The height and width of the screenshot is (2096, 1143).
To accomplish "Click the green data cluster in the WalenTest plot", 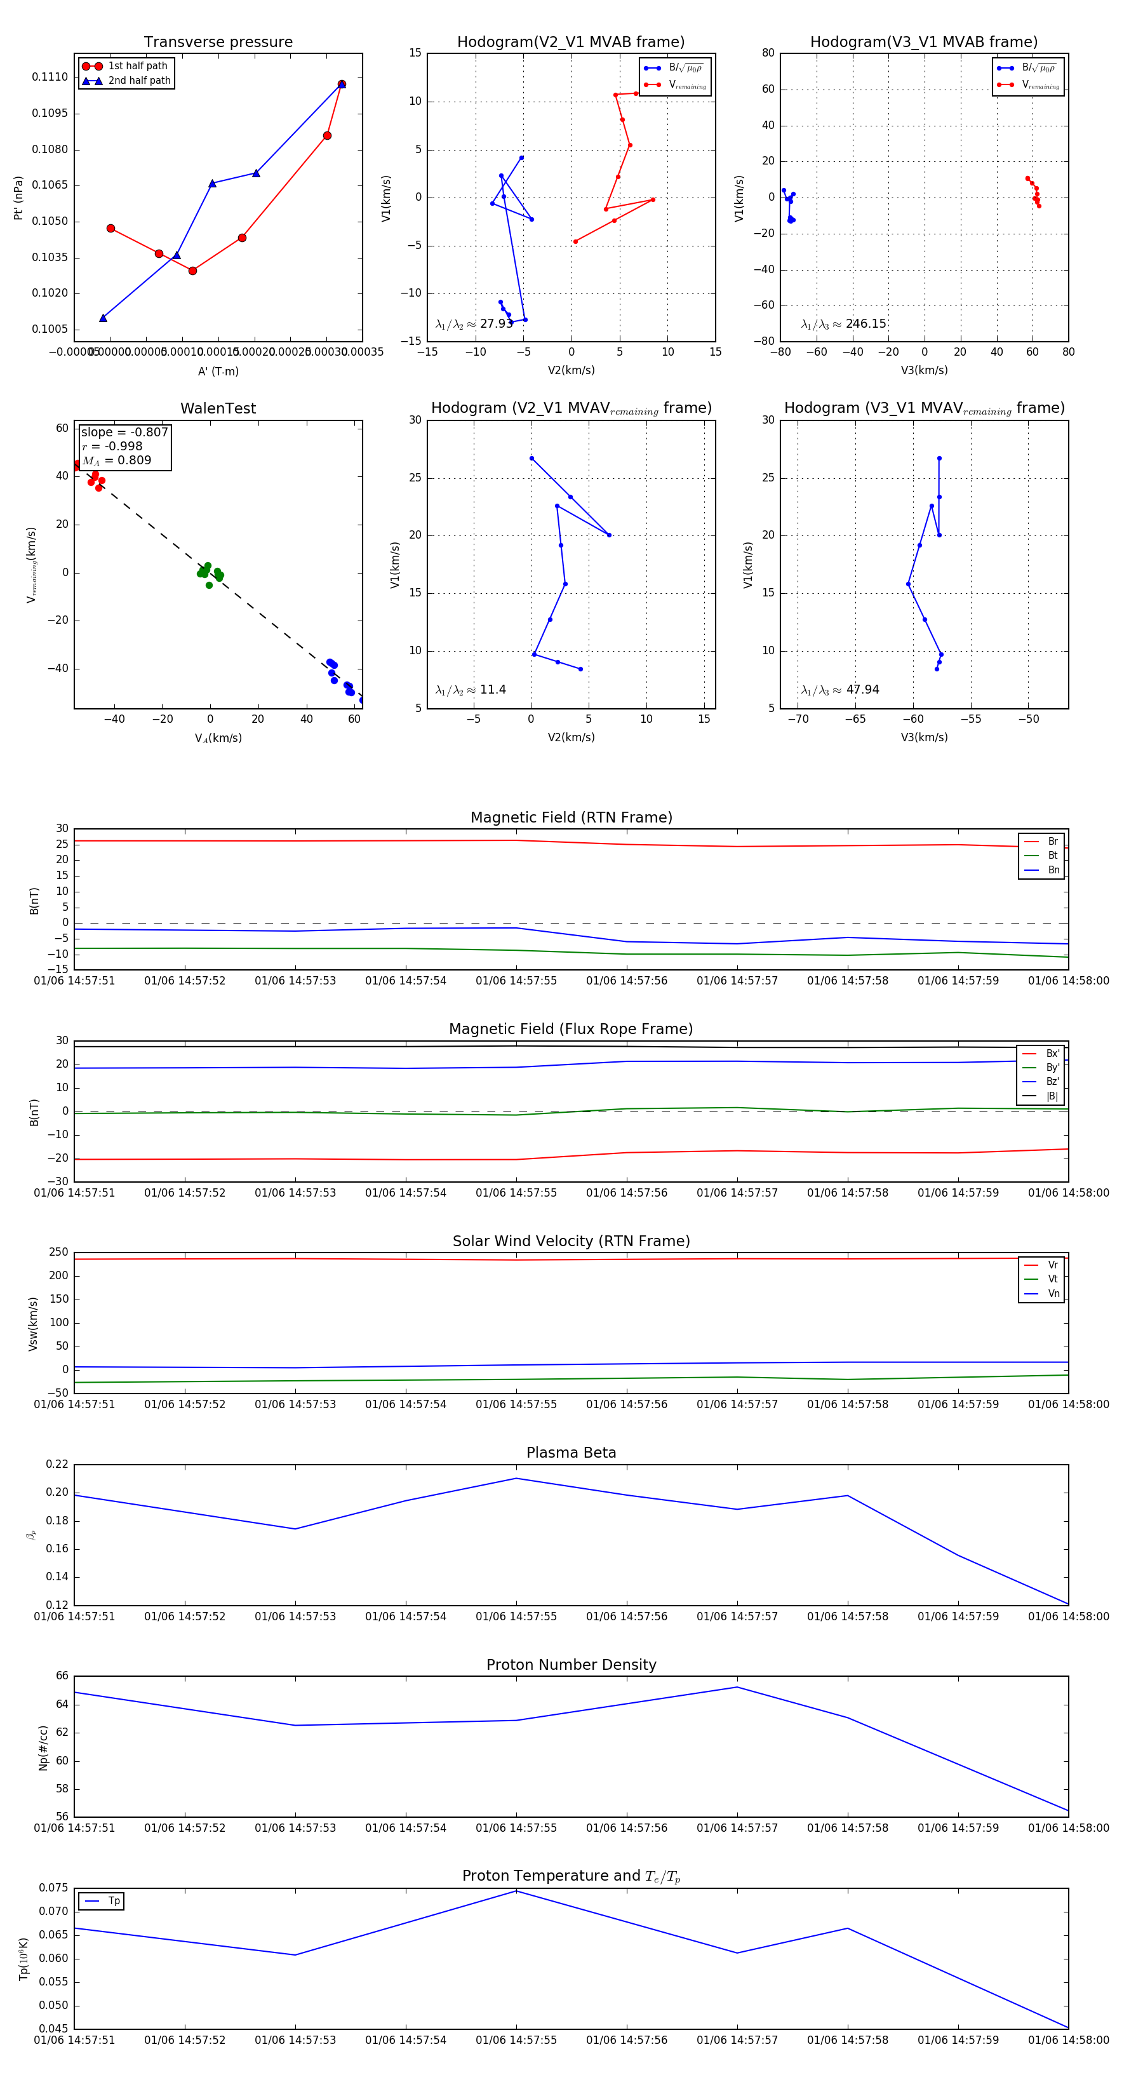I will (209, 573).
